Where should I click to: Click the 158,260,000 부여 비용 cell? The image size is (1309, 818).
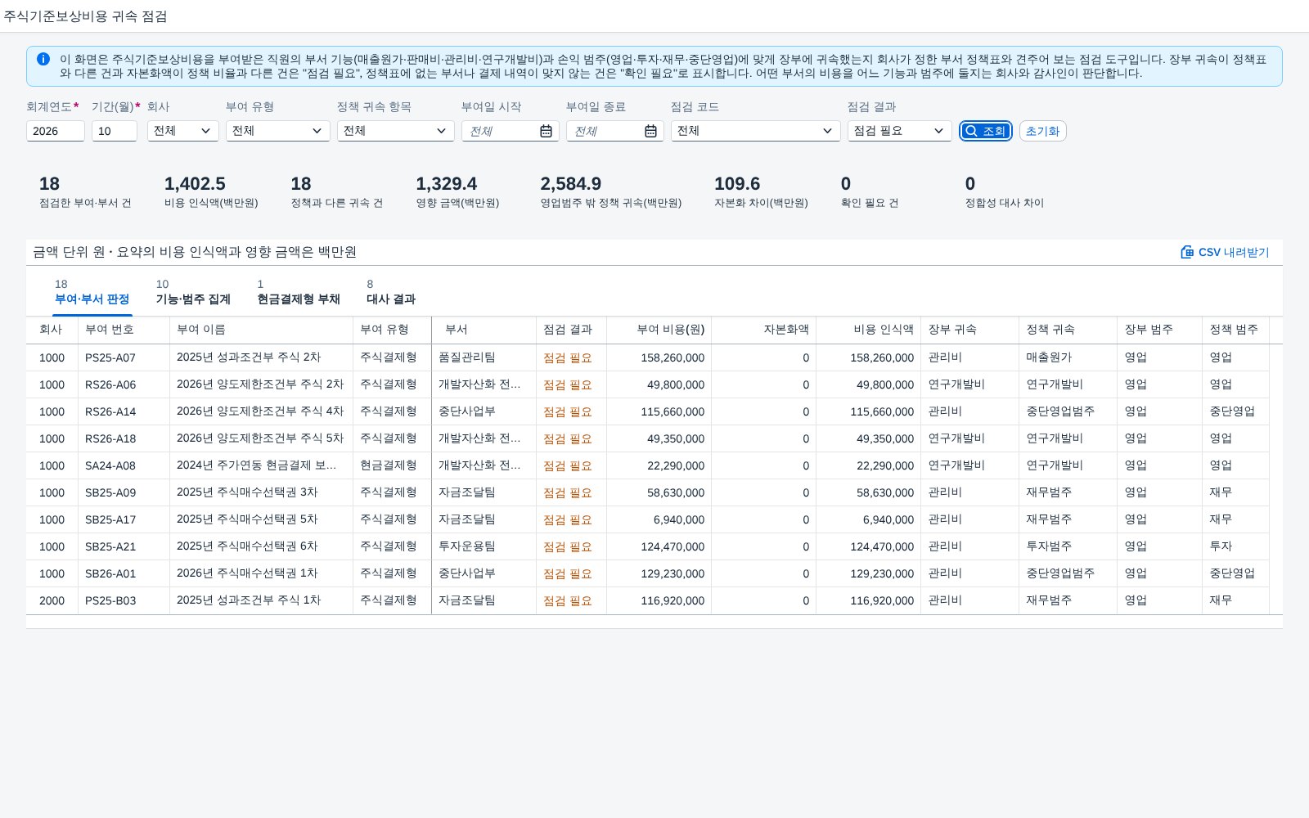[x=659, y=357]
